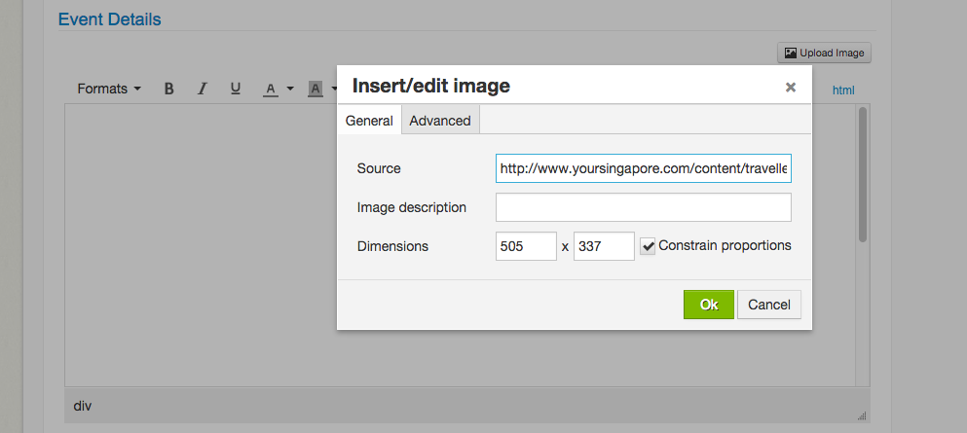Screen dimensions: 967x433
Task: Select the background color A icon
Action: pyautogui.click(x=316, y=90)
